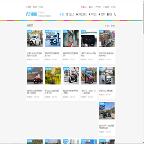Open the second navigation menu item after home
This screenshot has width=144, height=144.
[x=70, y=14]
